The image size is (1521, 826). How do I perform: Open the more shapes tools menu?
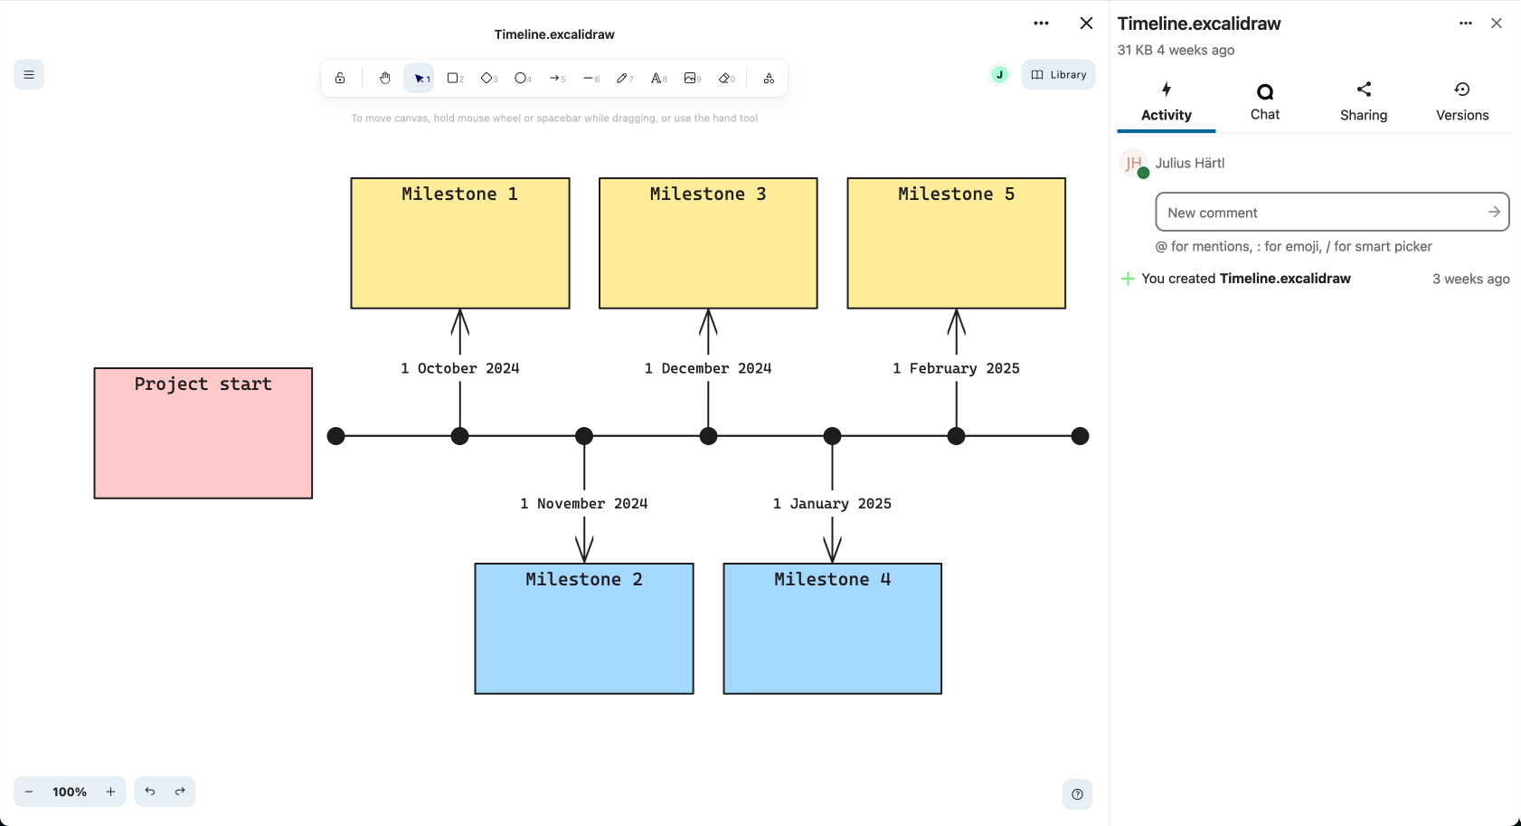(x=769, y=78)
